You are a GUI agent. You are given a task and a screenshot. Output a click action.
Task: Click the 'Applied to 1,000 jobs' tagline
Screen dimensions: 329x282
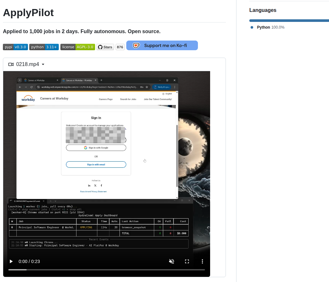(x=82, y=31)
